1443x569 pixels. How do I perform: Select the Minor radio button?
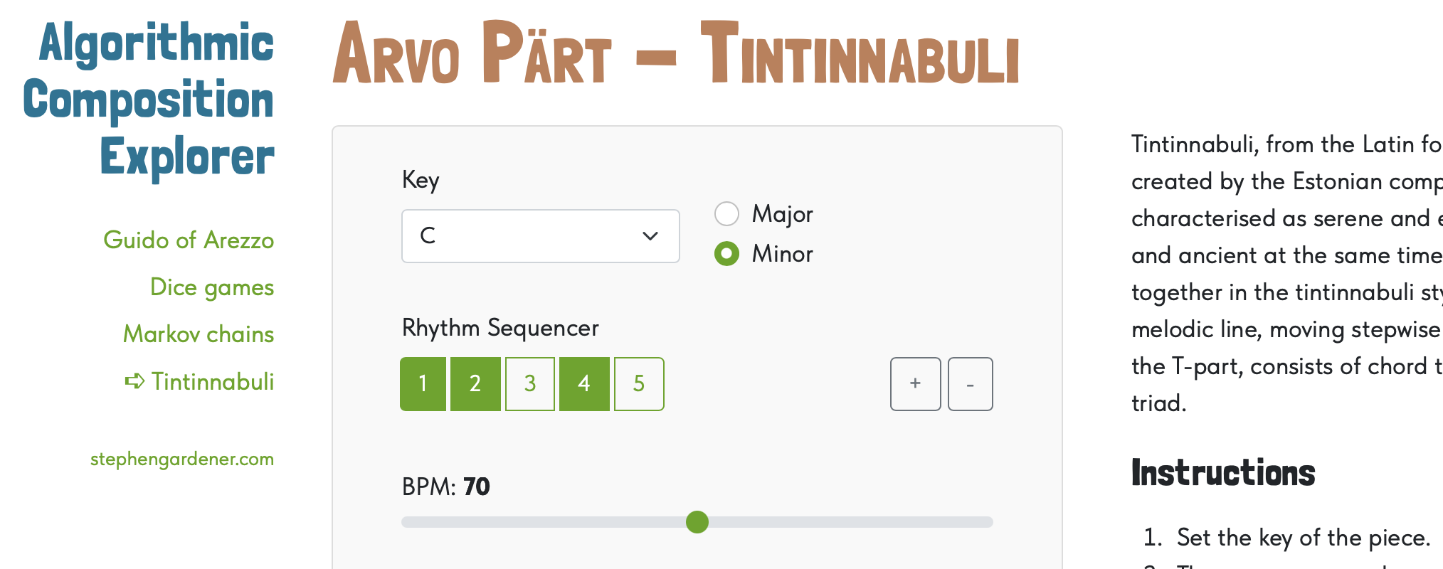(726, 254)
